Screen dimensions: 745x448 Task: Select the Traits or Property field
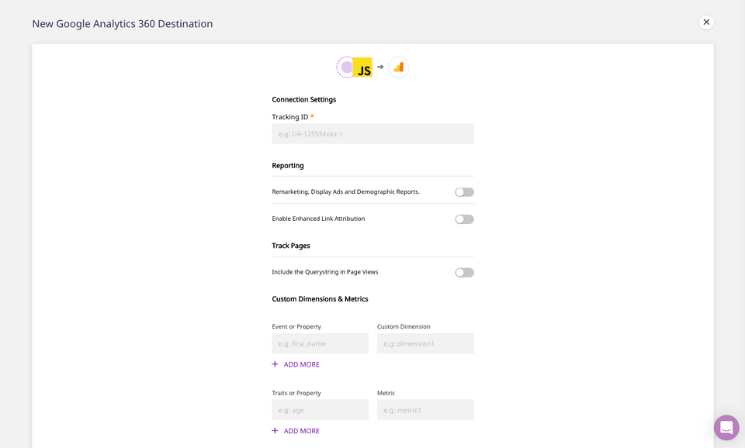(x=320, y=409)
